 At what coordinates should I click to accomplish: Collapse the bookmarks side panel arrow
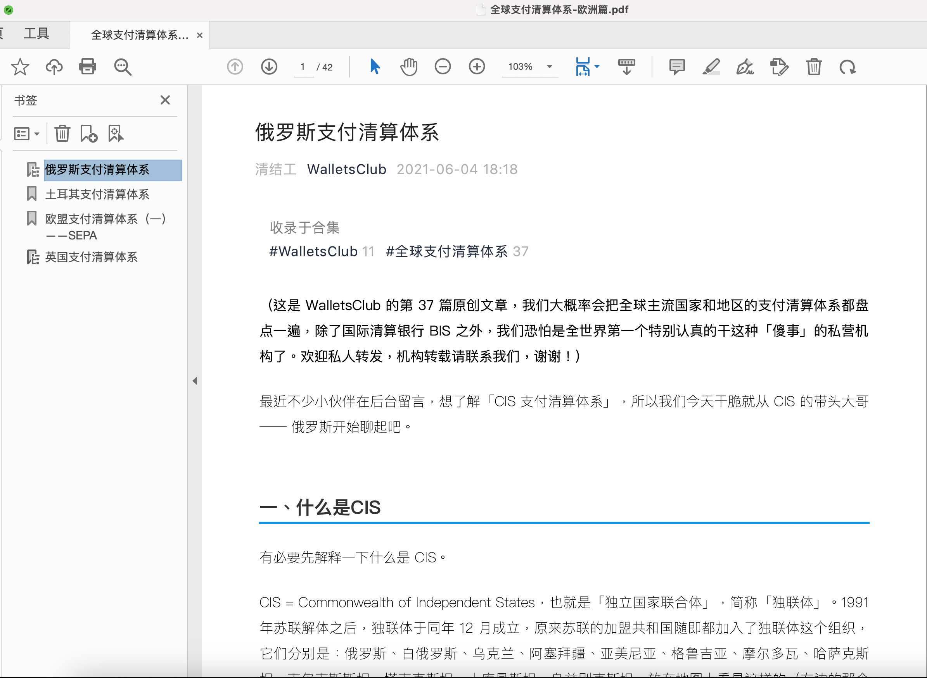click(195, 381)
